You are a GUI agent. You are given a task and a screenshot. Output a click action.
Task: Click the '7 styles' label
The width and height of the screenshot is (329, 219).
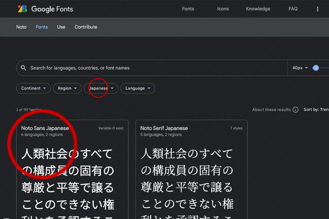pyautogui.click(x=236, y=128)
